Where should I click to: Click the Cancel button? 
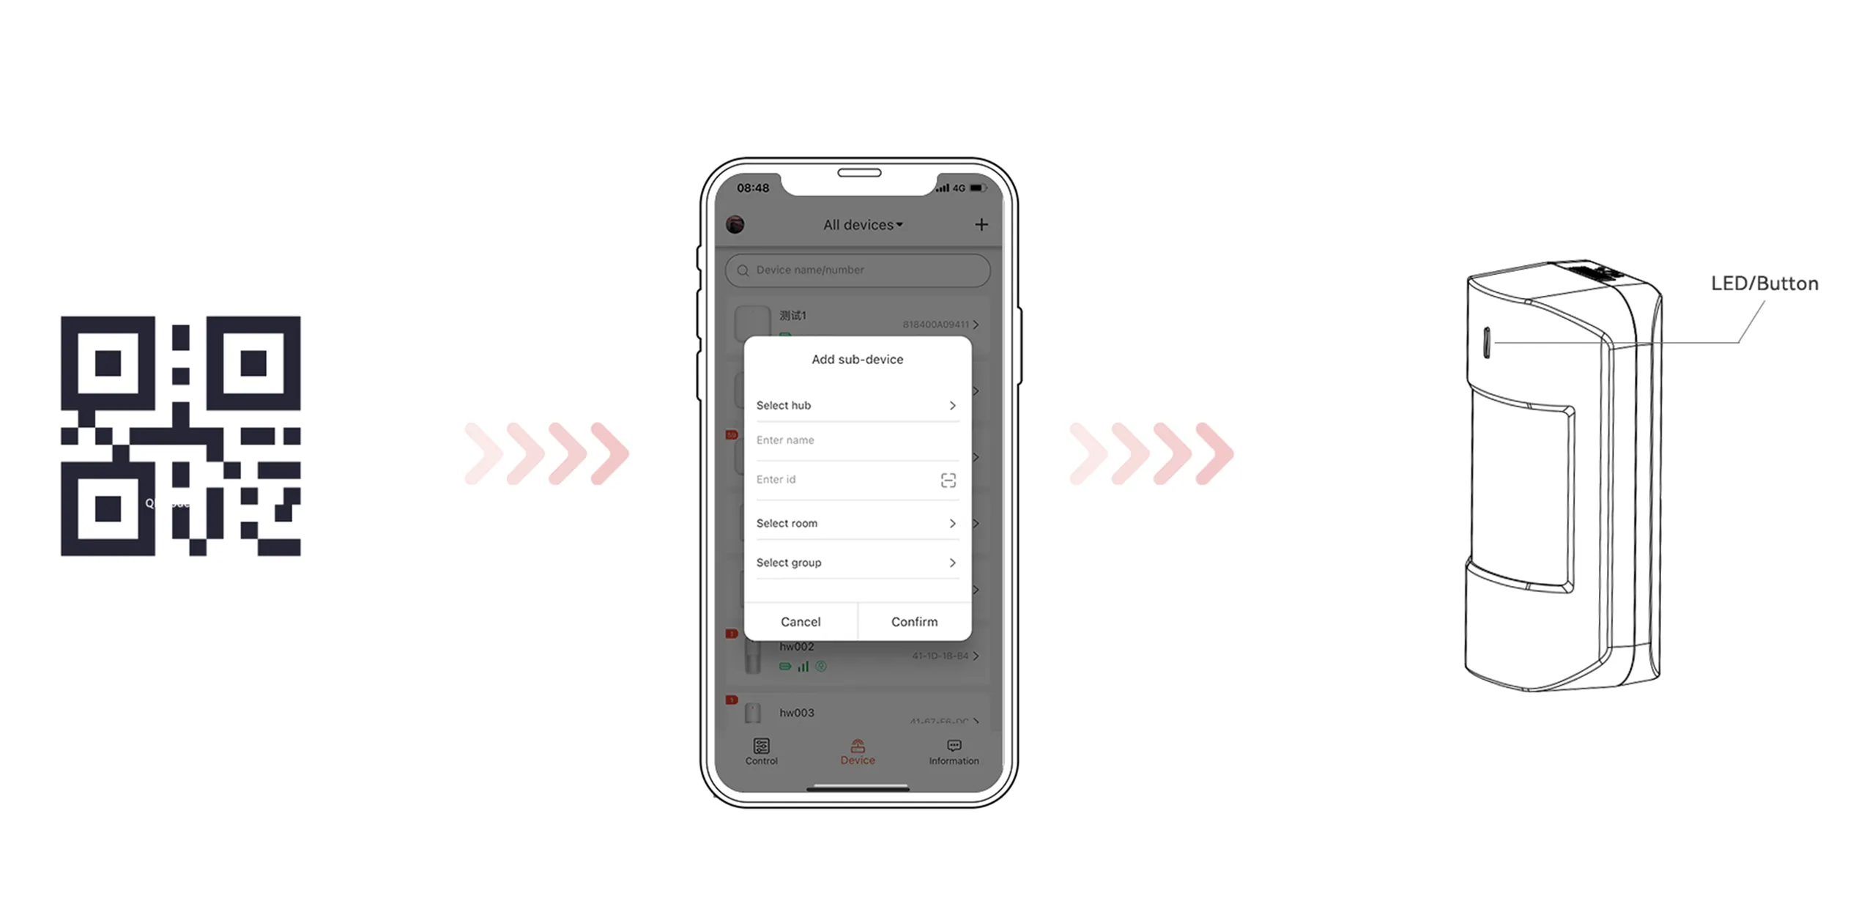[x=799, y=620]
